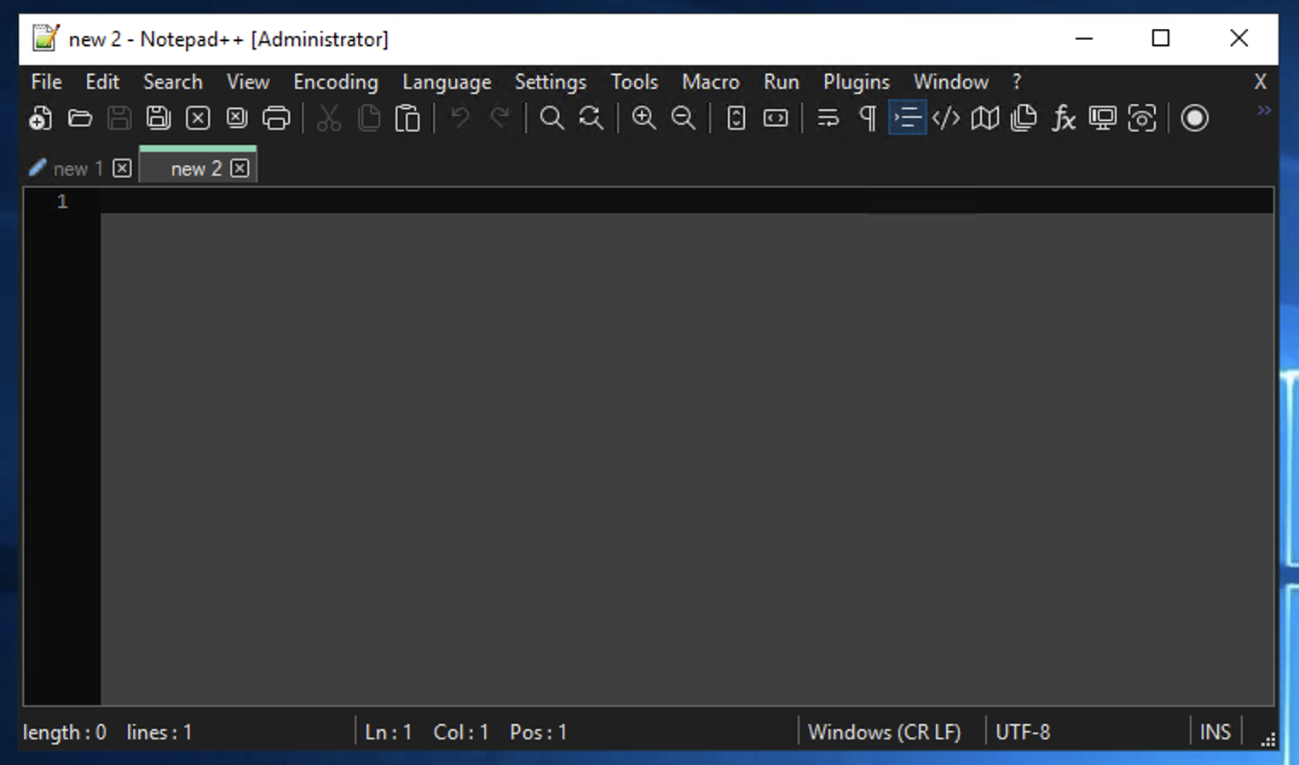Open the ? help menu
Screen dimensions: 1299x765
[x=1017, y=82]
